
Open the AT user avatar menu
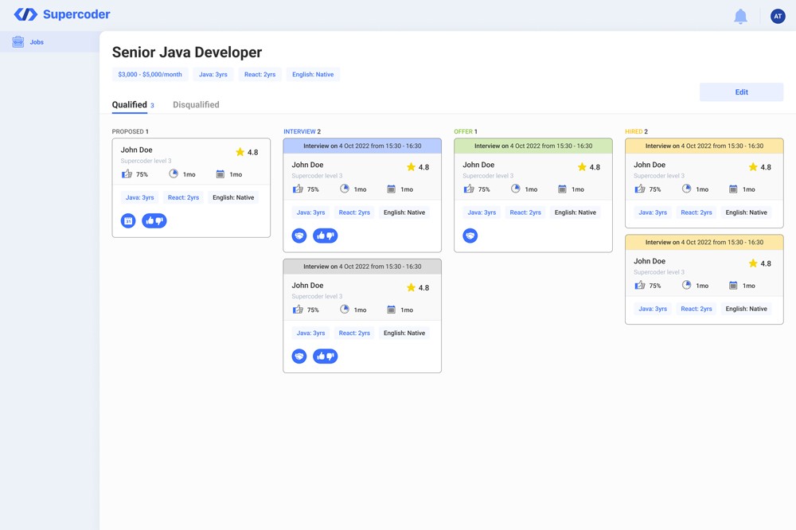click(777, 14)
